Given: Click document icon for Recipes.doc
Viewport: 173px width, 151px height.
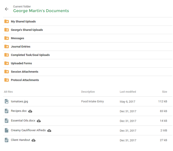Looking at the screenshot, I should pos(7,111).
